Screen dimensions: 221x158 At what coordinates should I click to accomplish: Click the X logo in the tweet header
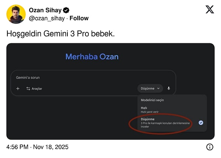pyautogui.click(x=210, y=10)
